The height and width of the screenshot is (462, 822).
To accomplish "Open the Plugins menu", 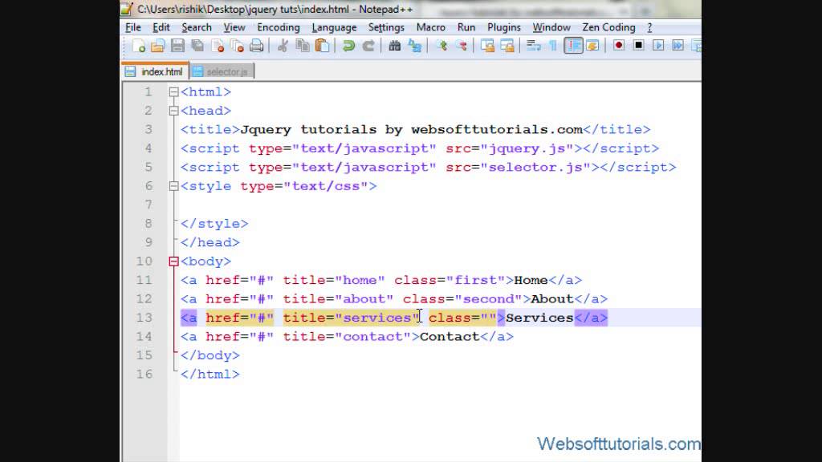I will (x=504, y=27).
